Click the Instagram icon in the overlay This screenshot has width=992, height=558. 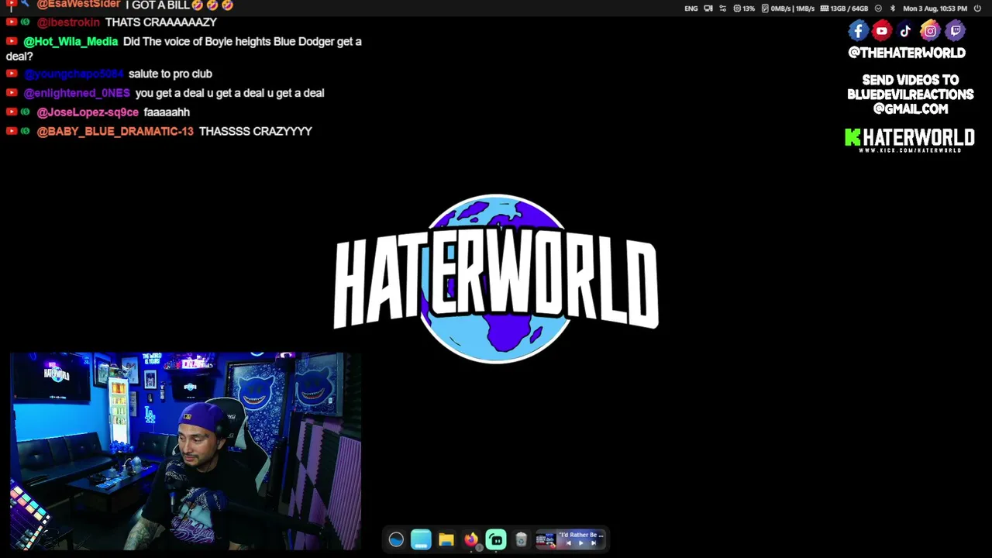pos(930,31)
